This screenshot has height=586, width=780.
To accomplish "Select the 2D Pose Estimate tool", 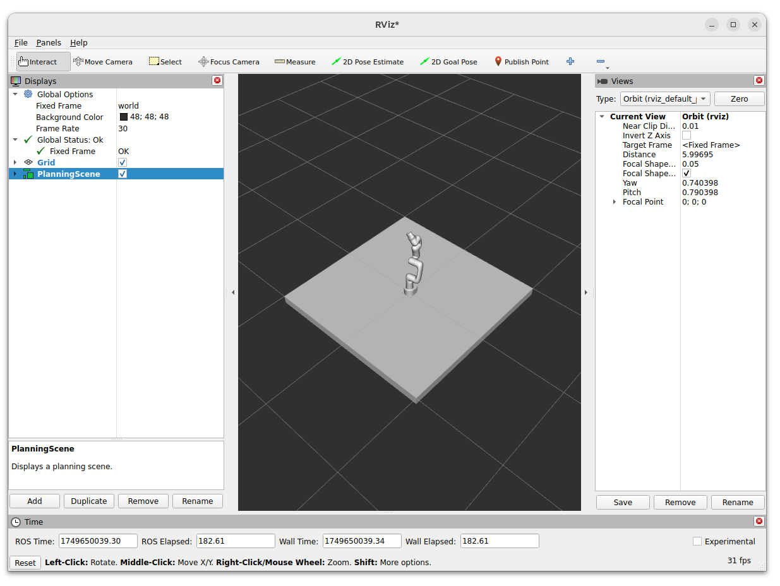I will point(368,62).
